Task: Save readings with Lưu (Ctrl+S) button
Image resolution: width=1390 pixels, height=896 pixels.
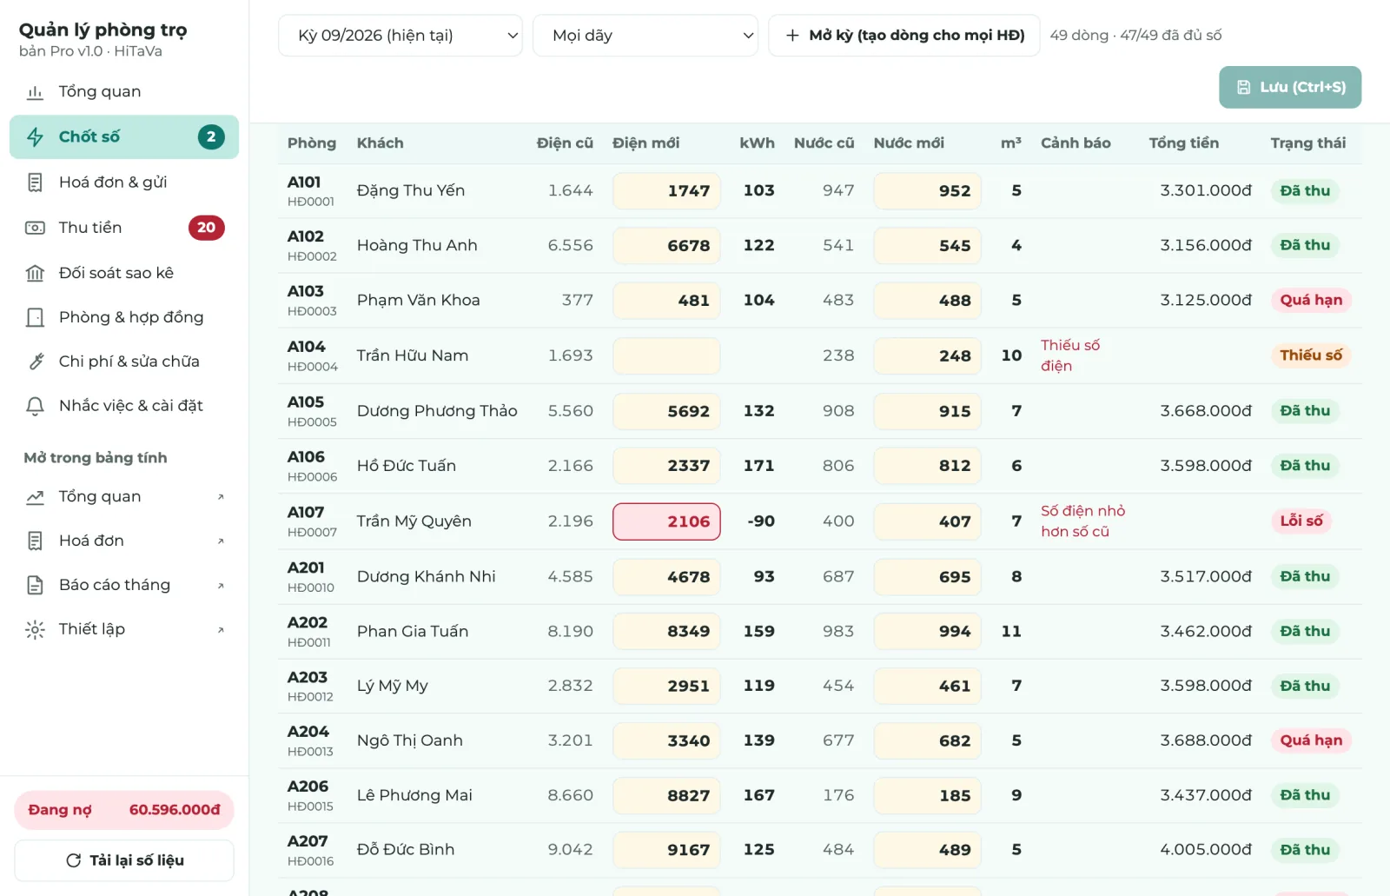Action: tap(1290, 87)
